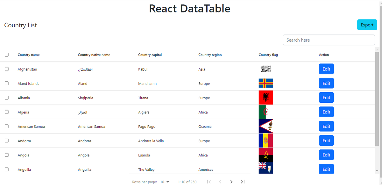
Task: Sort by Country region column header
Action: [x=210, y=55]
